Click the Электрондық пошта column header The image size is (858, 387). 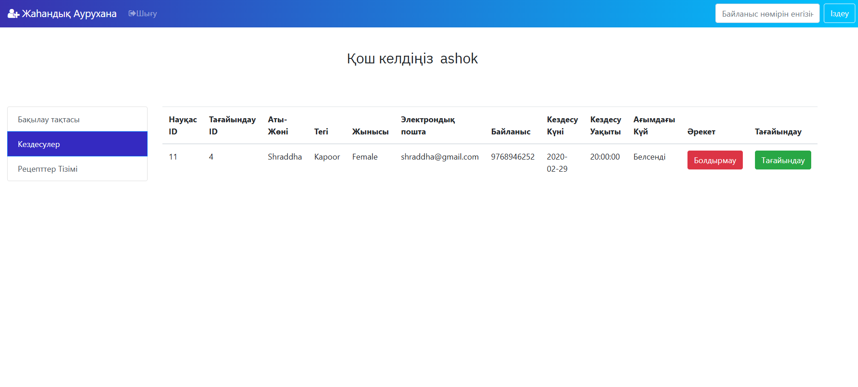(x=428, y=125)
